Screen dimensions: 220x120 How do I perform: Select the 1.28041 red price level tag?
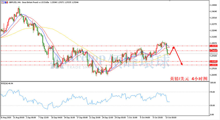[213, 65]
